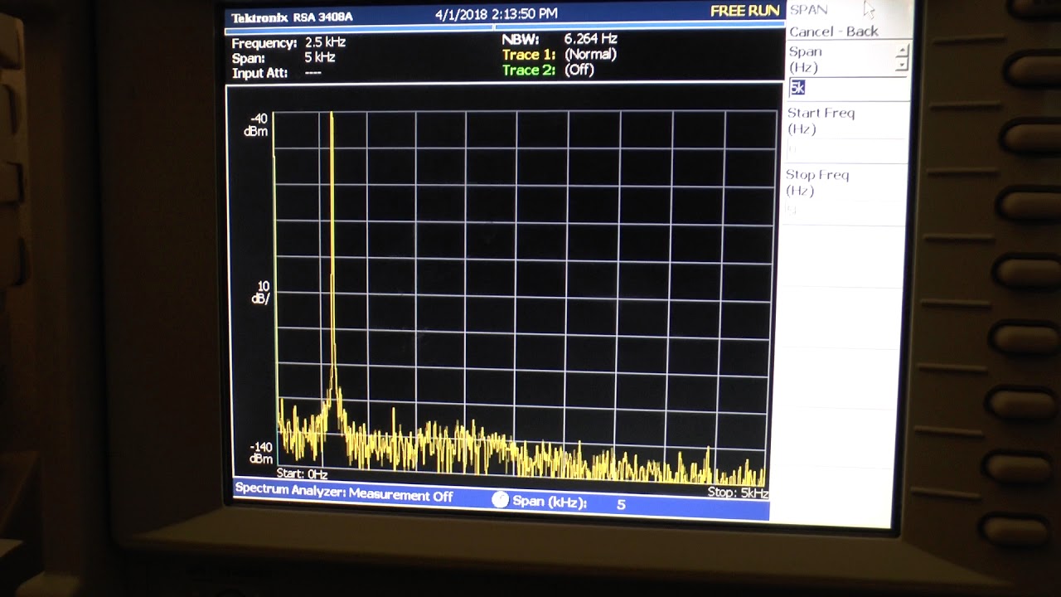Click the round knob icon beside Span (kHz)
Screen dimensions: 1061x597
tap(500, 500)
